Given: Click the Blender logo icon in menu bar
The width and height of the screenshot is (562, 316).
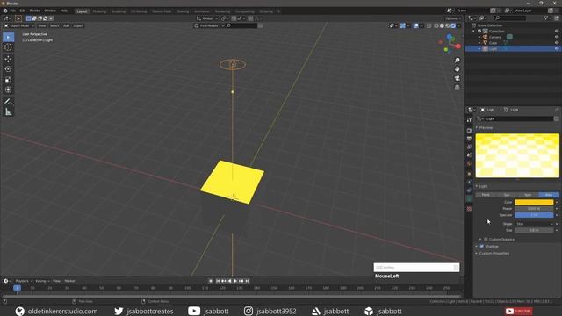Looking at the screenshot, I should point(5,11).
